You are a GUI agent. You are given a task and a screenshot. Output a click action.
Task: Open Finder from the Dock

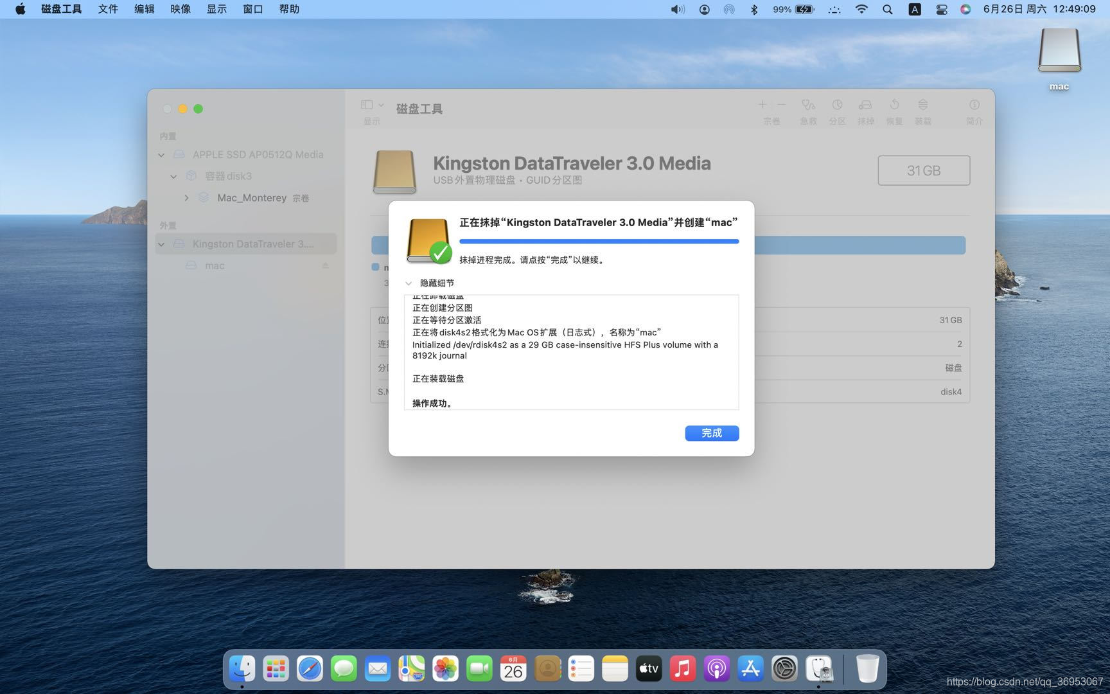click(242, 669)
